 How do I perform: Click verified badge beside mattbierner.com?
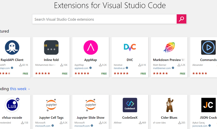click(173, 68)
